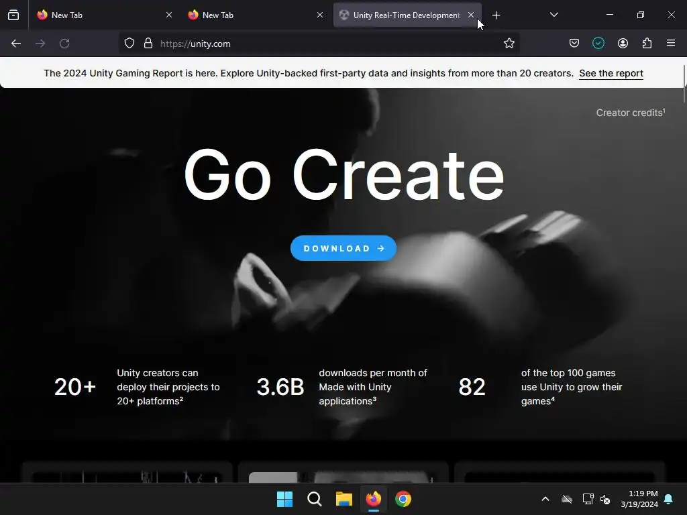Close the second New Tab
687x515 pixels.
[320, 15]
